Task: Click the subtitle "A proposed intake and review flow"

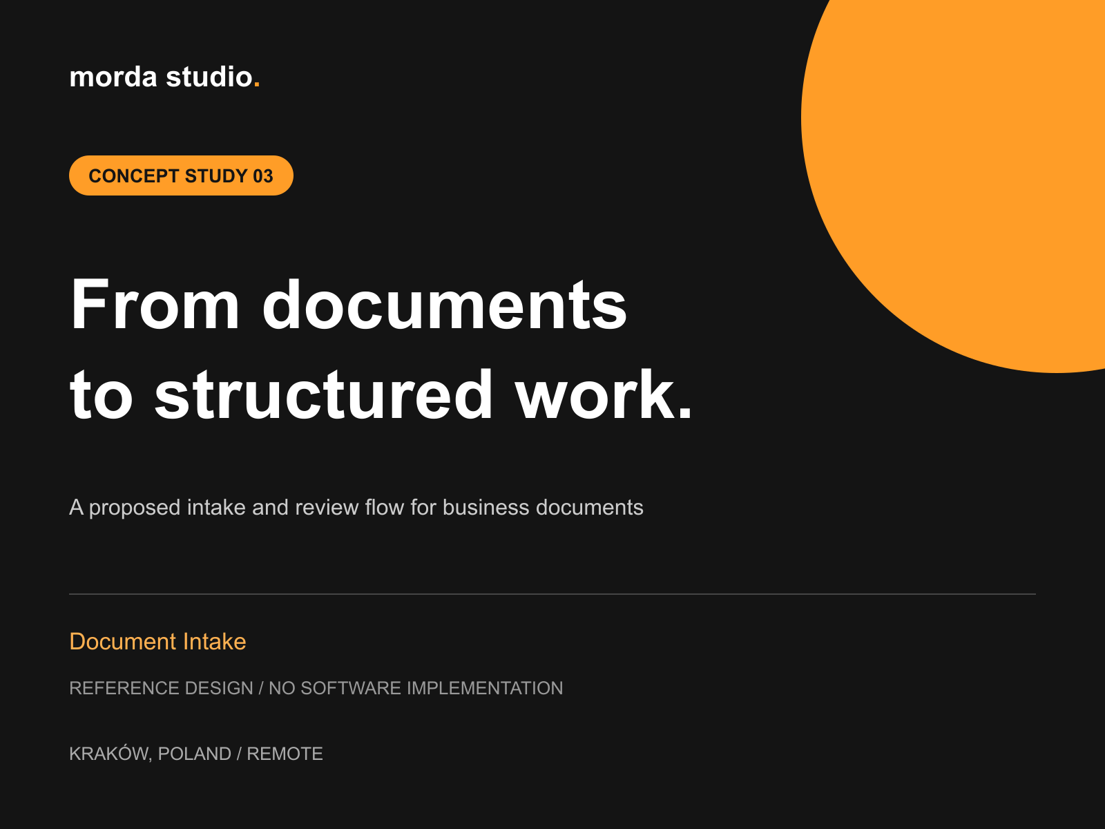Action: click(238, 507)
